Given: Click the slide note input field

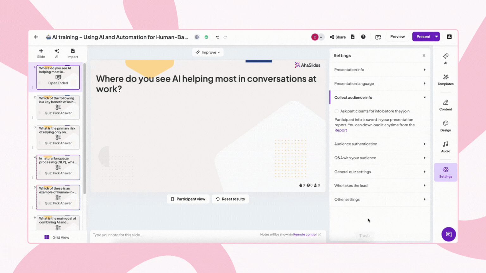Looking at the screenshot, I should click(174, 235).
